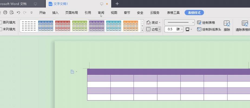Viewport: 250px width, 108px height.
Task: Open the 安全 tab
Action: (x=140, y=13)
